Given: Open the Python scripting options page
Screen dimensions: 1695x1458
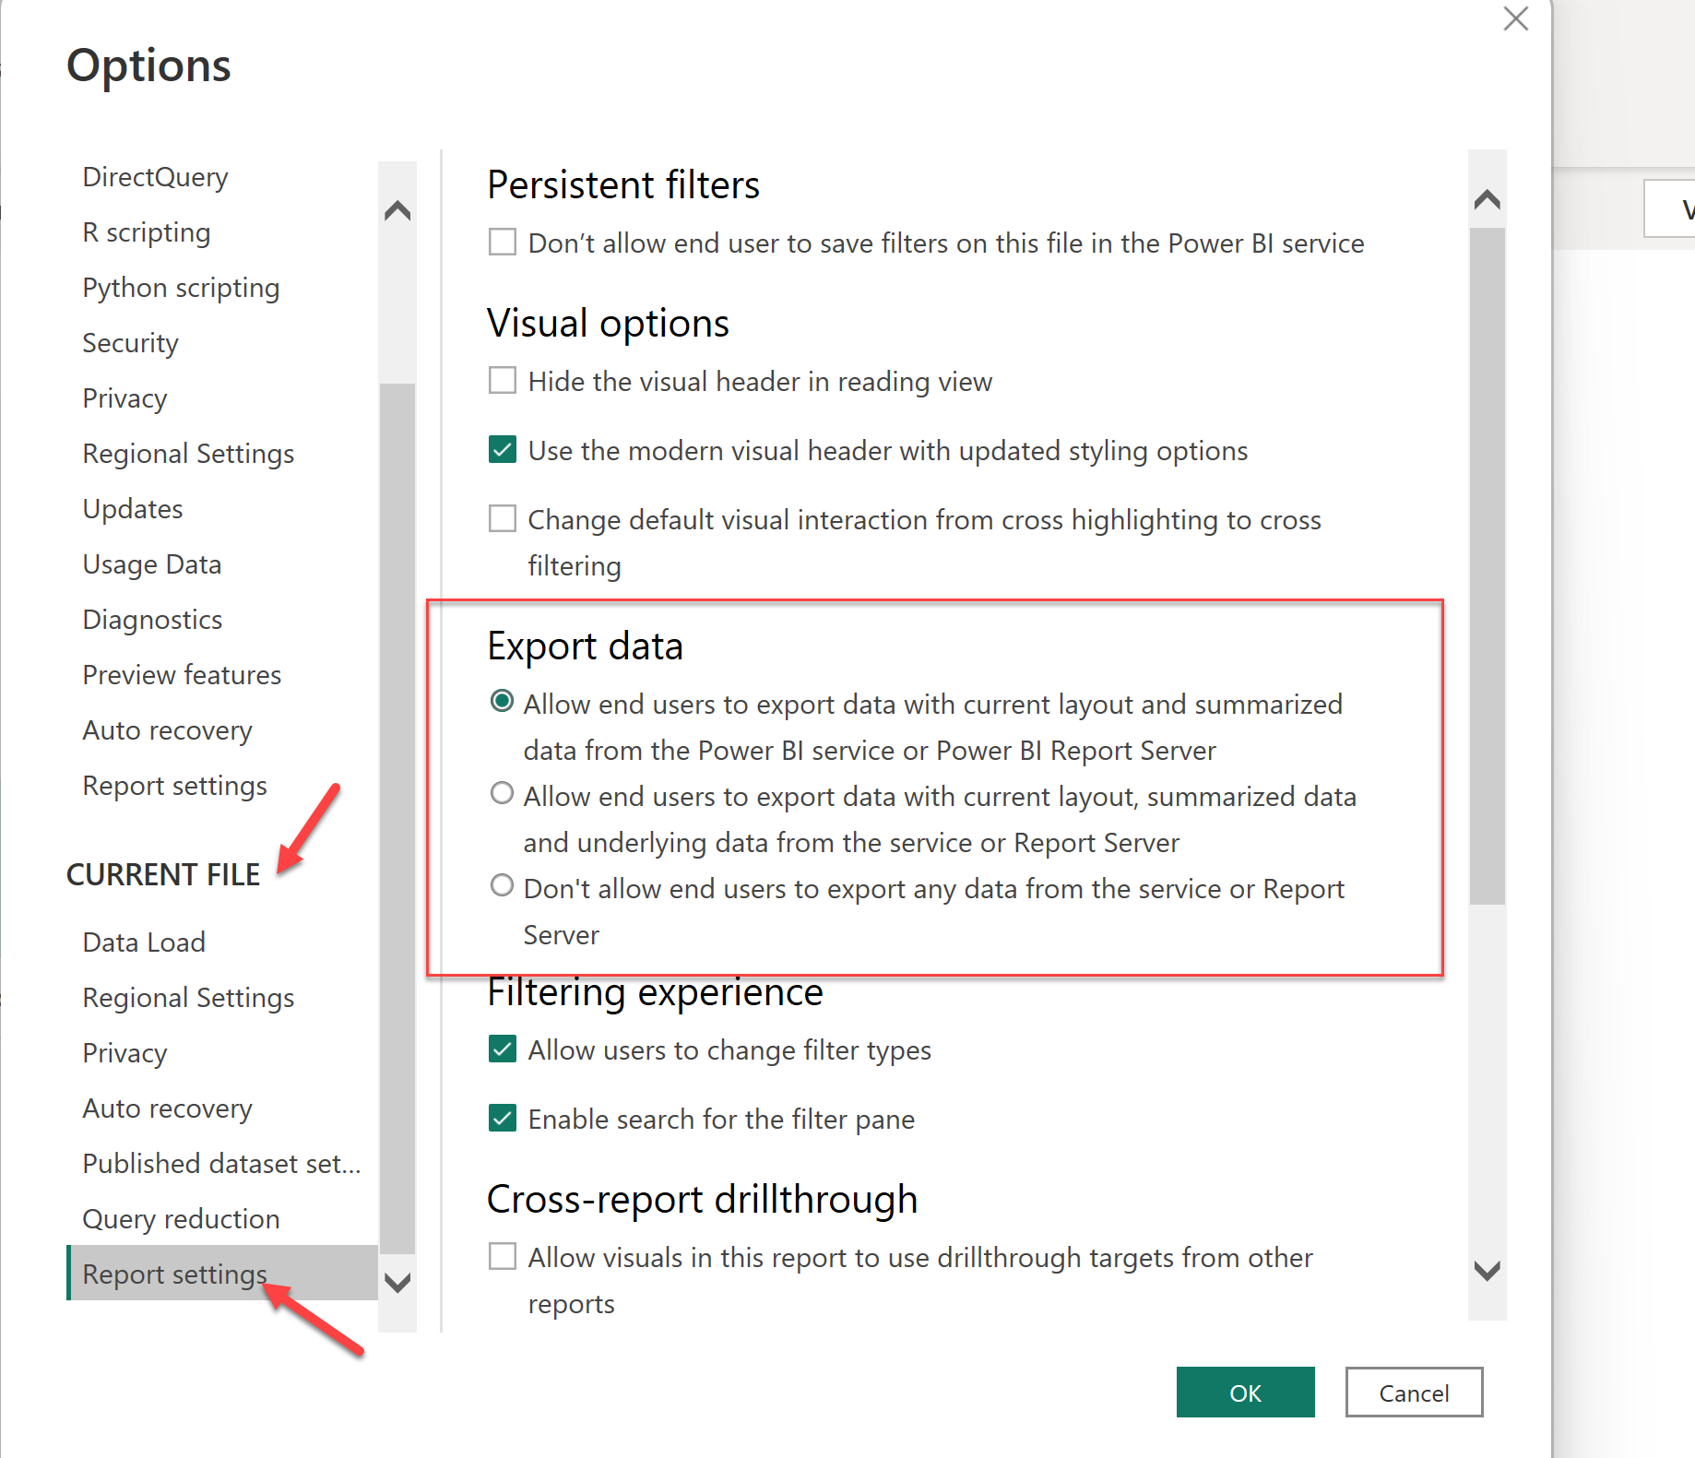Looking at the screenshot, I should pos(181,288).
